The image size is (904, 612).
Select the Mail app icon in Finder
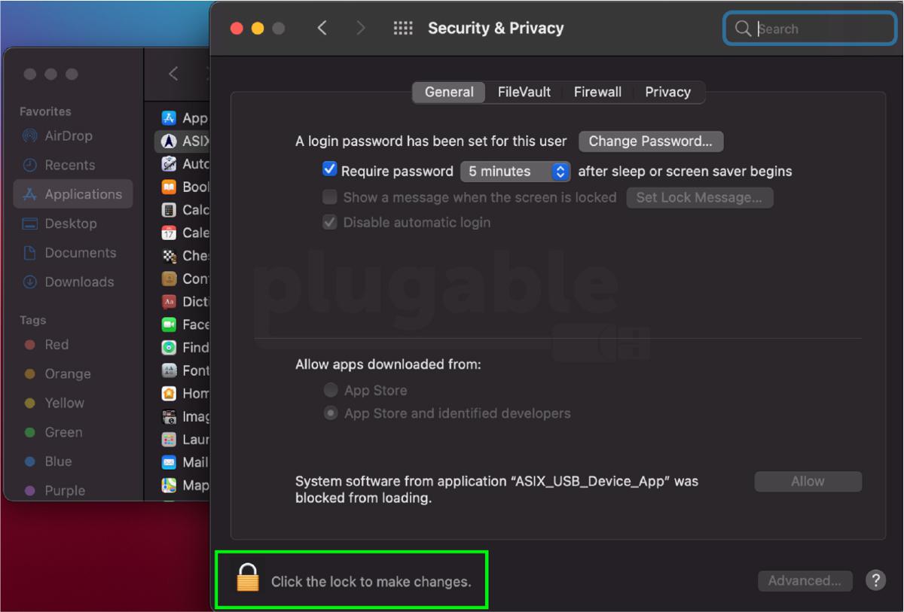tap(169, 462)
